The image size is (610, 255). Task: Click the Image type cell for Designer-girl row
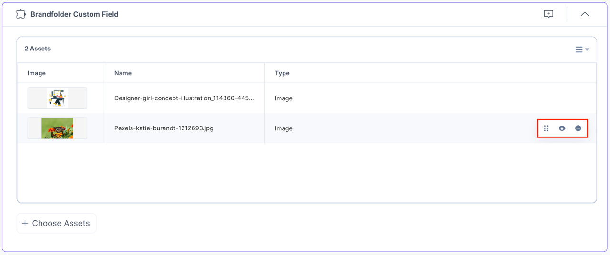(284, 98)
